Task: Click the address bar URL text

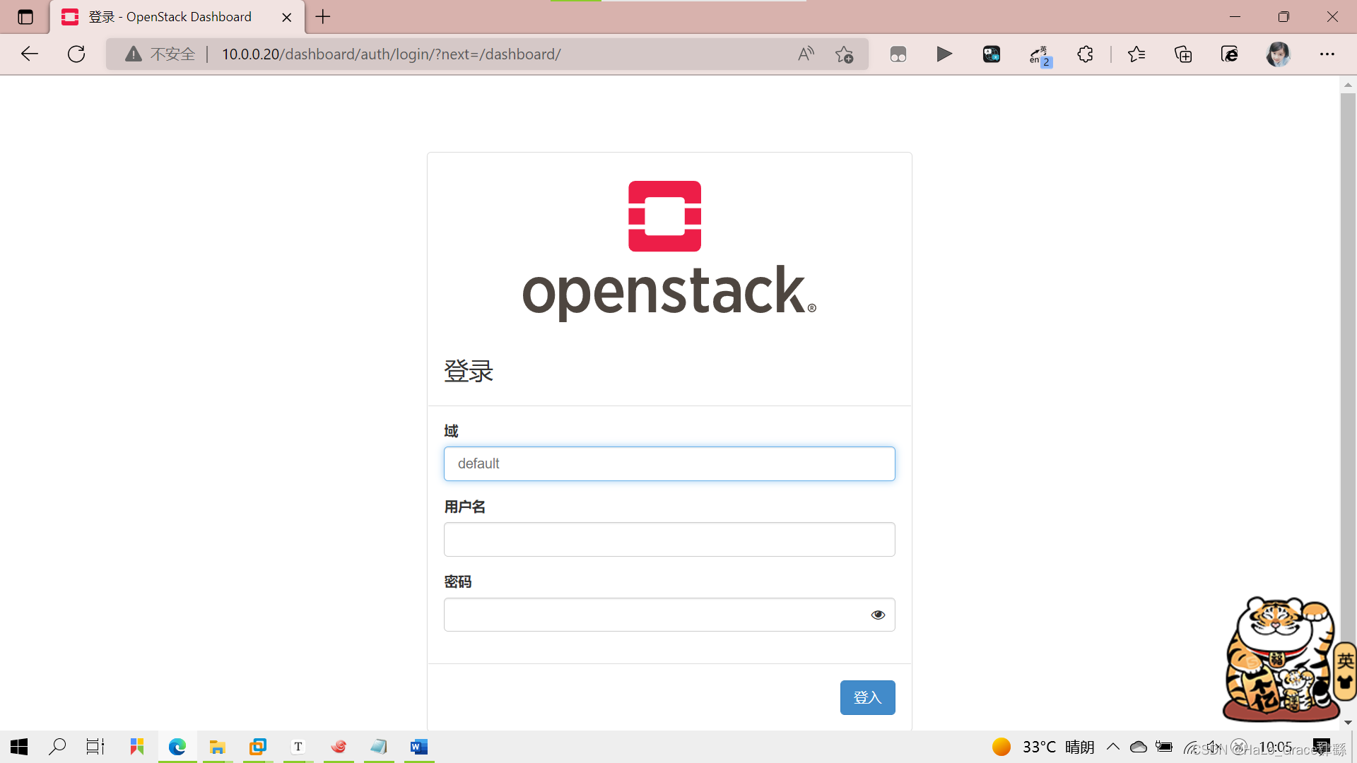Action: tap(392, 54)
